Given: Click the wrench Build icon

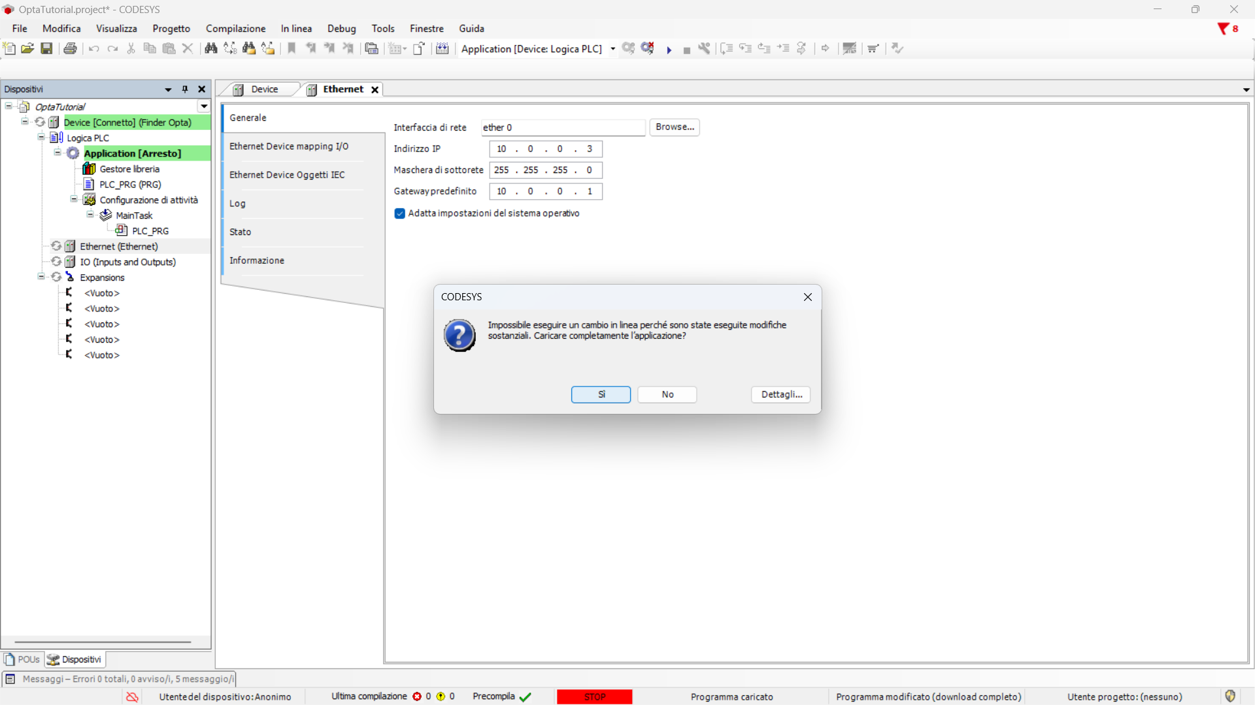Looking at the screenshot, I should coord(704,48).
